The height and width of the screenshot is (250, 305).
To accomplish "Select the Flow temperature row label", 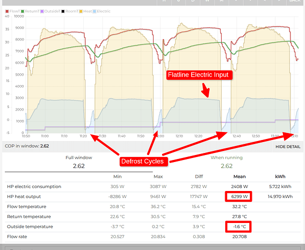I will pos(27,206).
